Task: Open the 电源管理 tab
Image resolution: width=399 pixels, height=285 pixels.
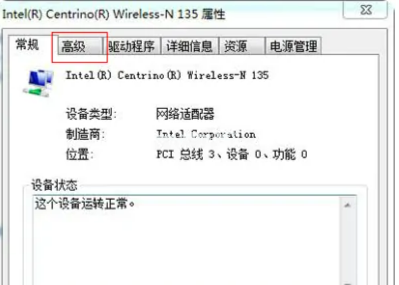Action: [x=293, y=46]
